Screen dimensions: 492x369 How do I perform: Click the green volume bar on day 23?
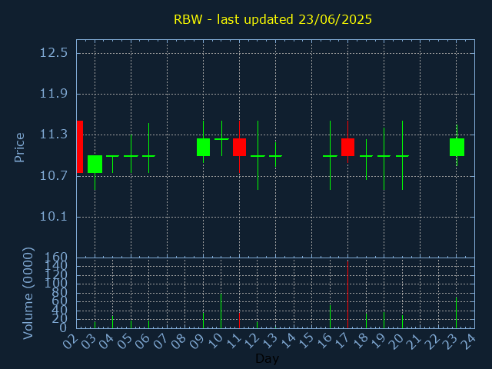[x=456, y=313]
